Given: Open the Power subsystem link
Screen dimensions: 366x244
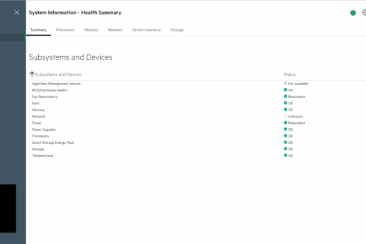Looking at the screenshot, I should coord(37,123).
